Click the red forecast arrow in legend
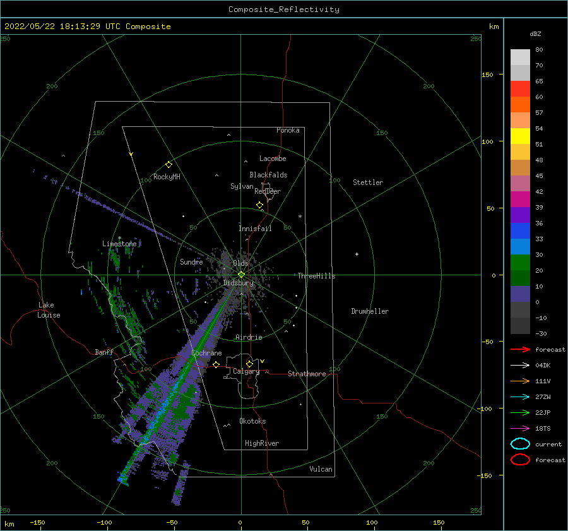568x531 pixels. [x=520, y=349]
